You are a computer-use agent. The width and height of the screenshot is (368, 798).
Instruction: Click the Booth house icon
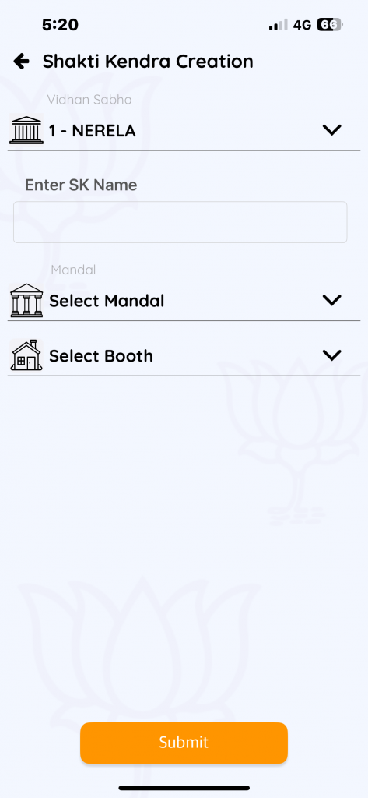pyautogui.click(x=26, y=355)
